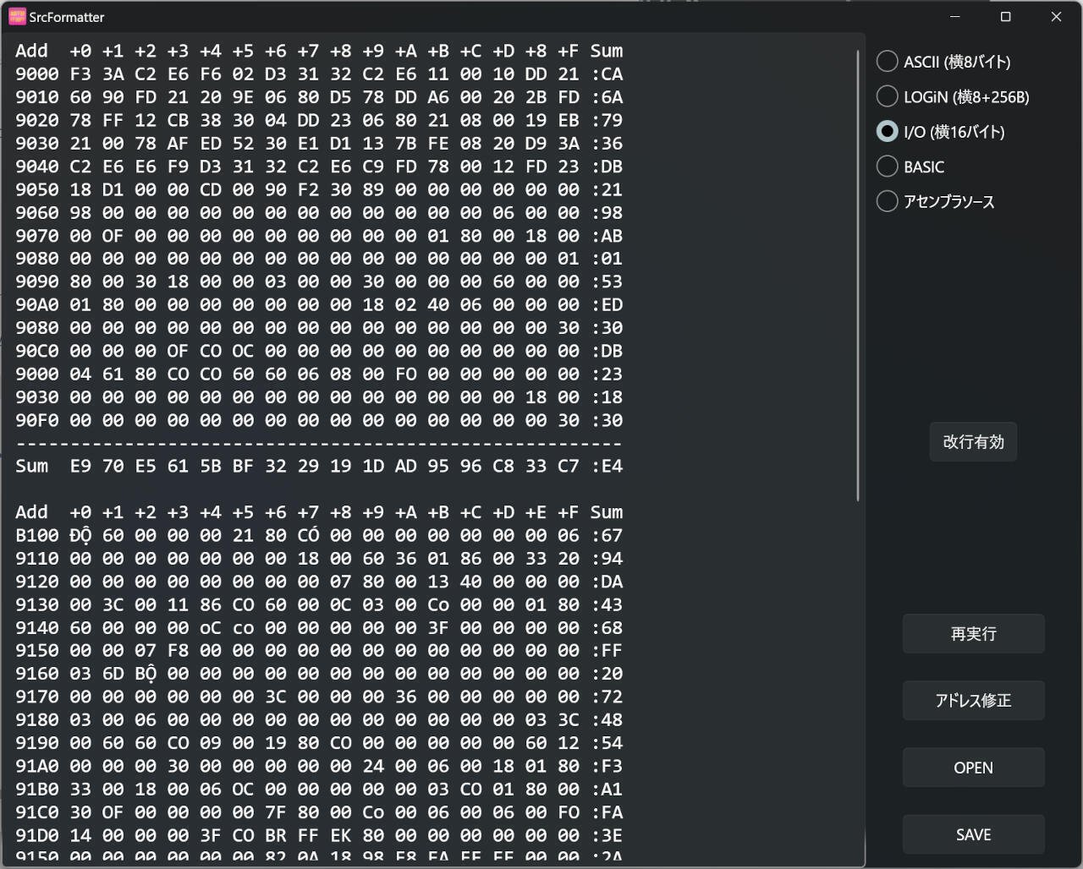The width and height of the screenshot is (1083, 869).
Task: Minimize the SrcFormatter window
Action: 955,16
